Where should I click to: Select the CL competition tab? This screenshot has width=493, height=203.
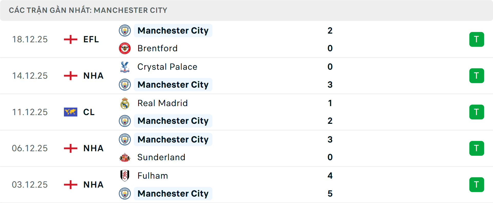pos(89,112)
